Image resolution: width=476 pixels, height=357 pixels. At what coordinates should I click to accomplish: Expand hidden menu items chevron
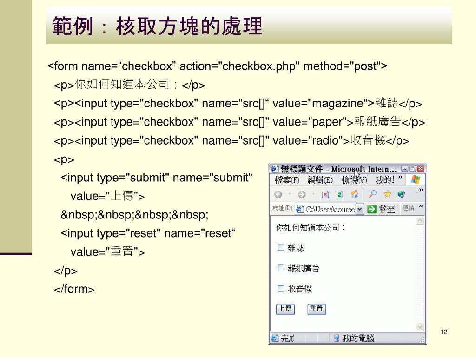point(400,177)
